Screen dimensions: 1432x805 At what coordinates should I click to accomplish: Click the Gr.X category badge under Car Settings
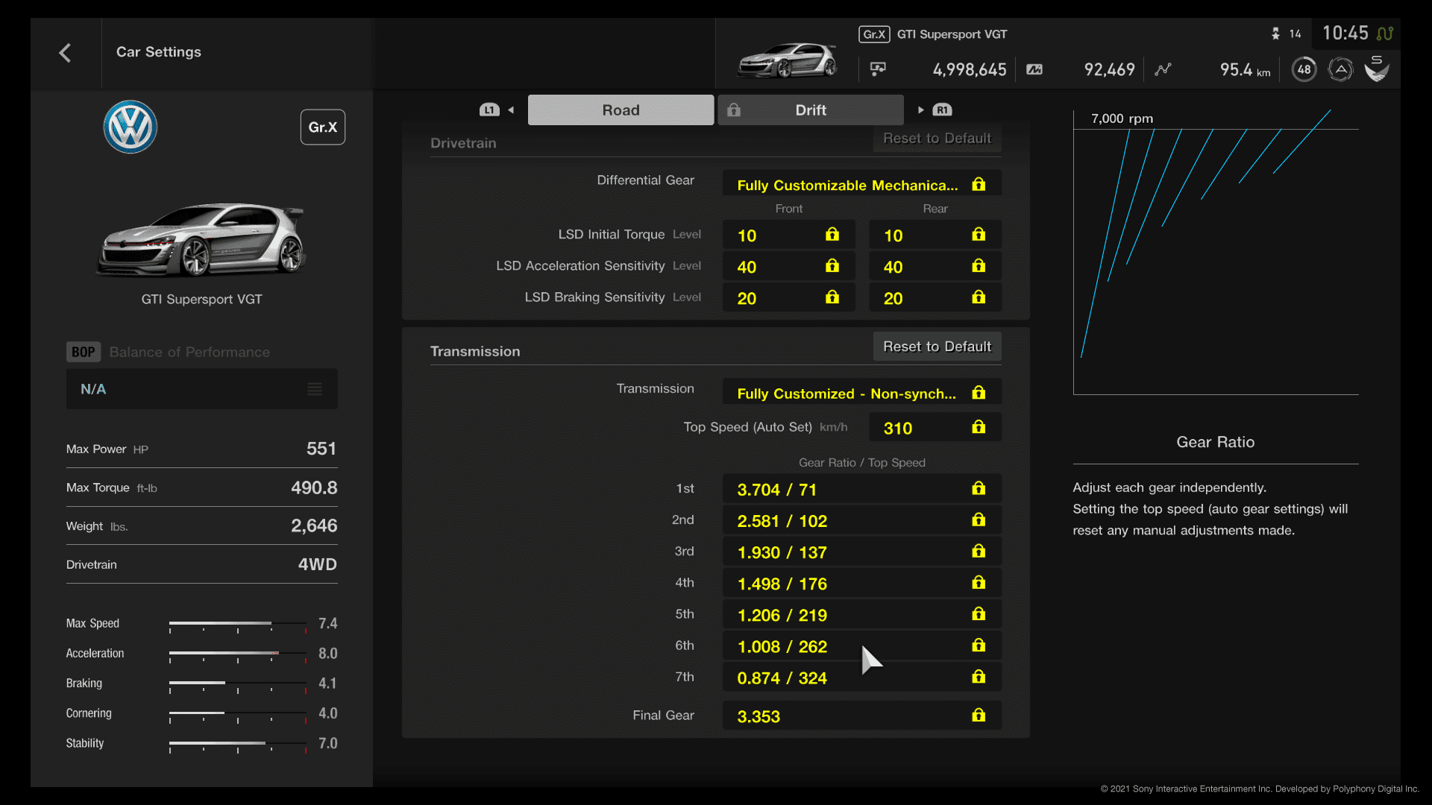click(322, 127)
